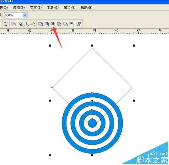Screen dimensions: 169x165
Task: Click the bottom-left selection handle
Action: click(50, 155)
